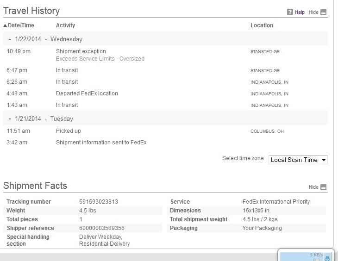The height and width of the screenshot is (261, 338).
Task: Collapse the 1/22/2014 Wednesday group
Action: pyautogui.click(x=10, y=39)
